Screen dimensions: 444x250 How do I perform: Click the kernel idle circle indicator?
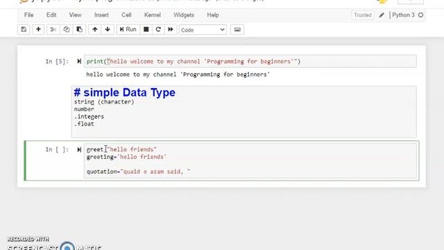(x=421, y=15)
